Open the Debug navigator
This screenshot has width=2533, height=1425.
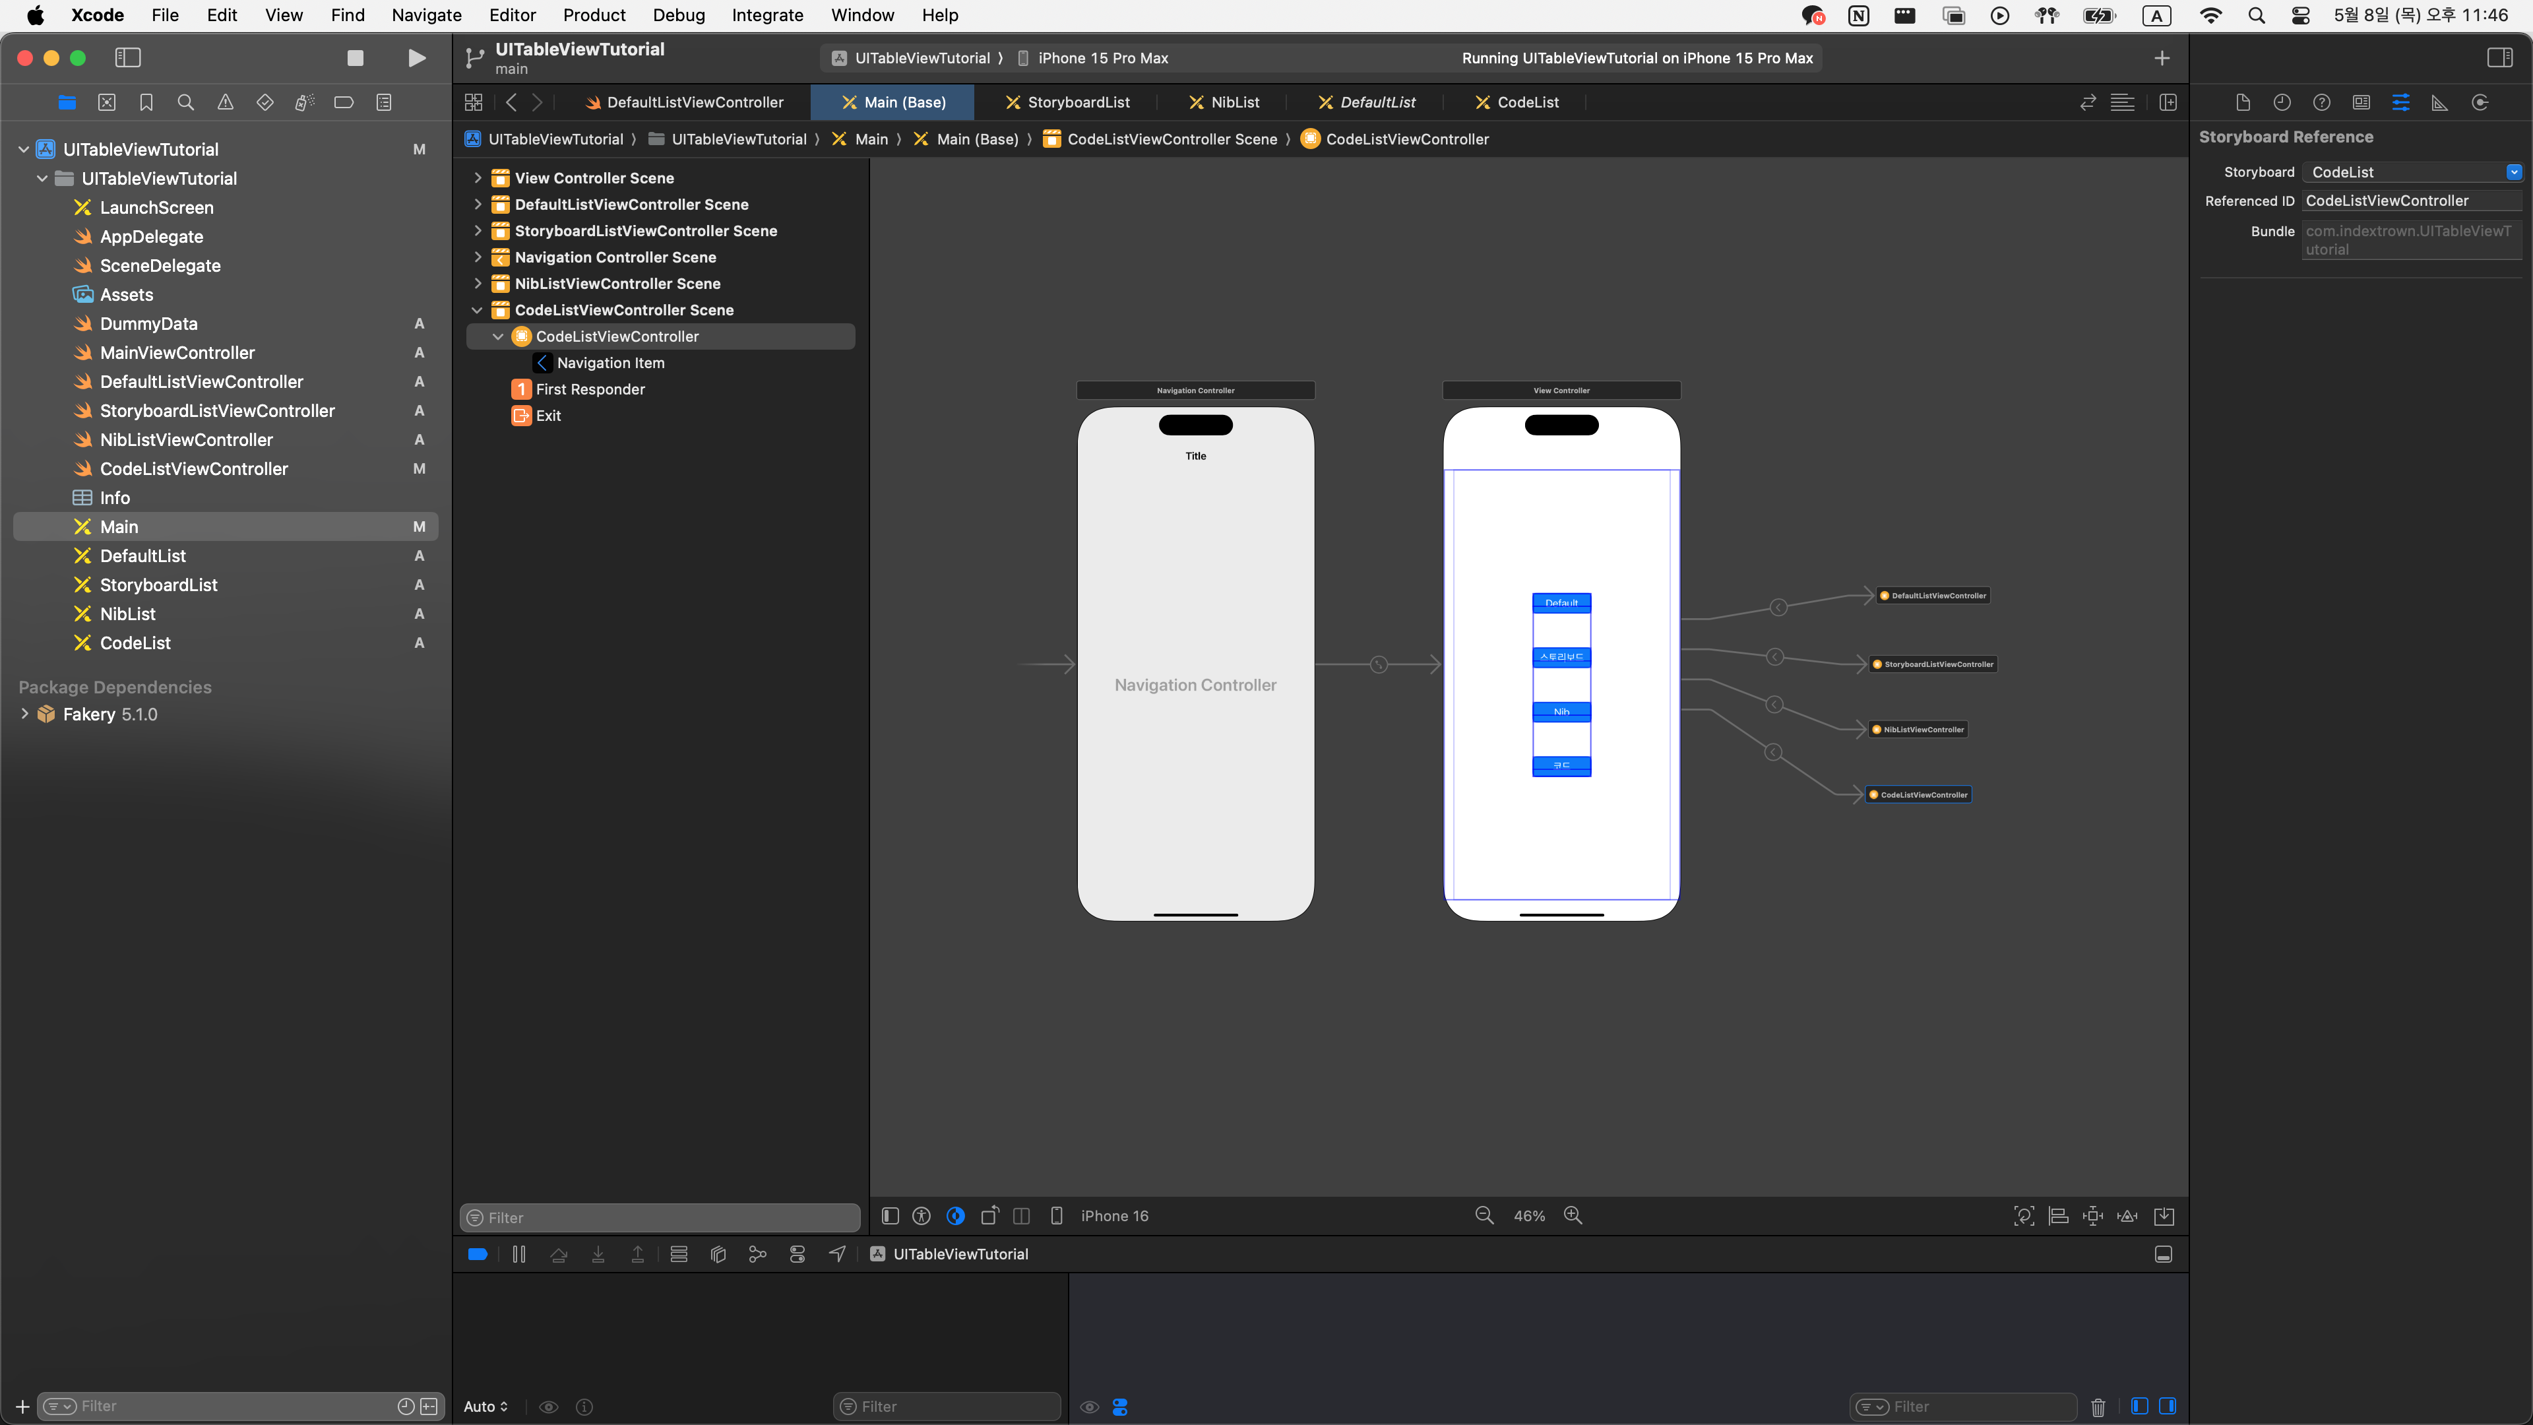pyautogui.click(x=305, y=102)
